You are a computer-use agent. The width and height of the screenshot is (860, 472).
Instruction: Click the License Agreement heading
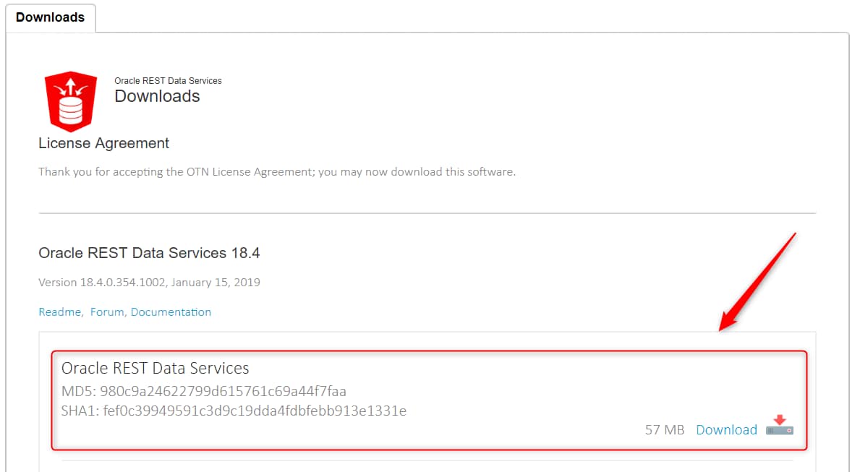[x=103, y=143]
